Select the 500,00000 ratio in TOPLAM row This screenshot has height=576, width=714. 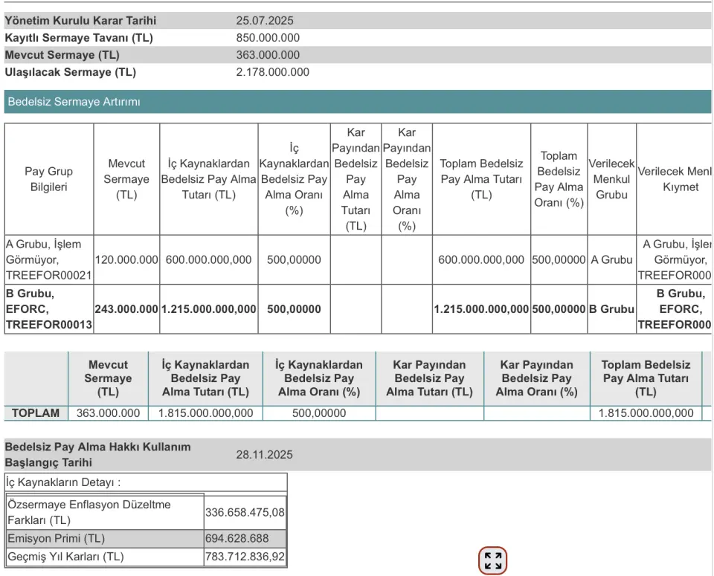point(318,413)
